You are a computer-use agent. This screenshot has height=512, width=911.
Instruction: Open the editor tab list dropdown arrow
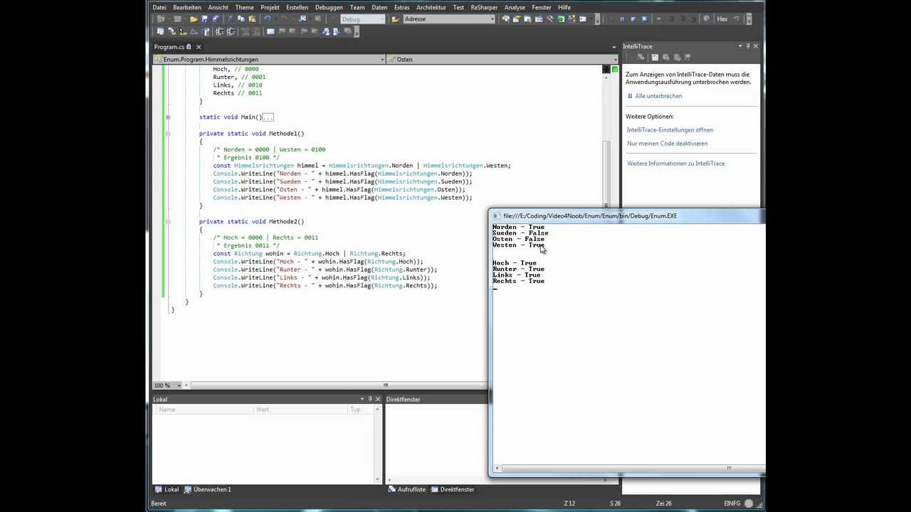pos(614,47)
